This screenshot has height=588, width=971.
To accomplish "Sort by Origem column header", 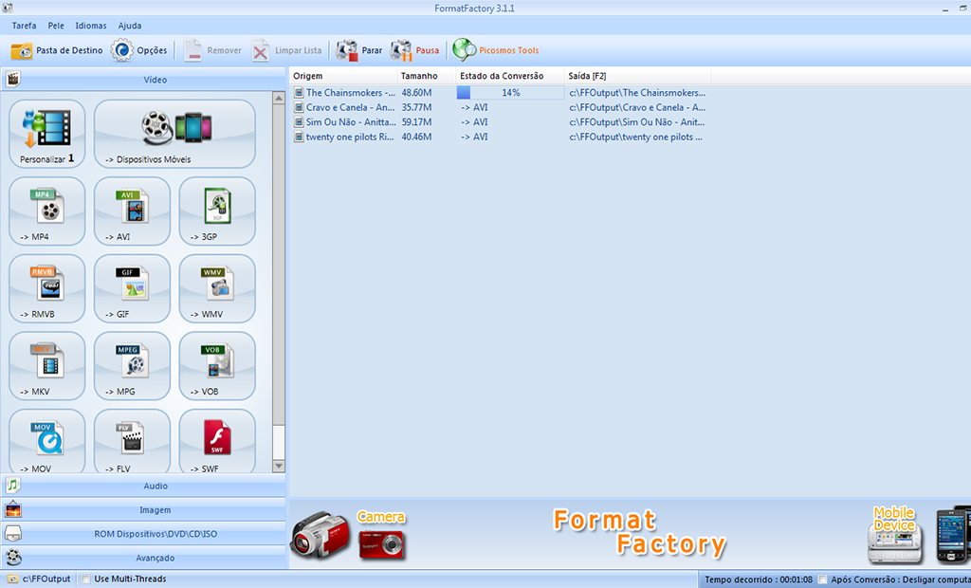I will click(x=343, y=76).
